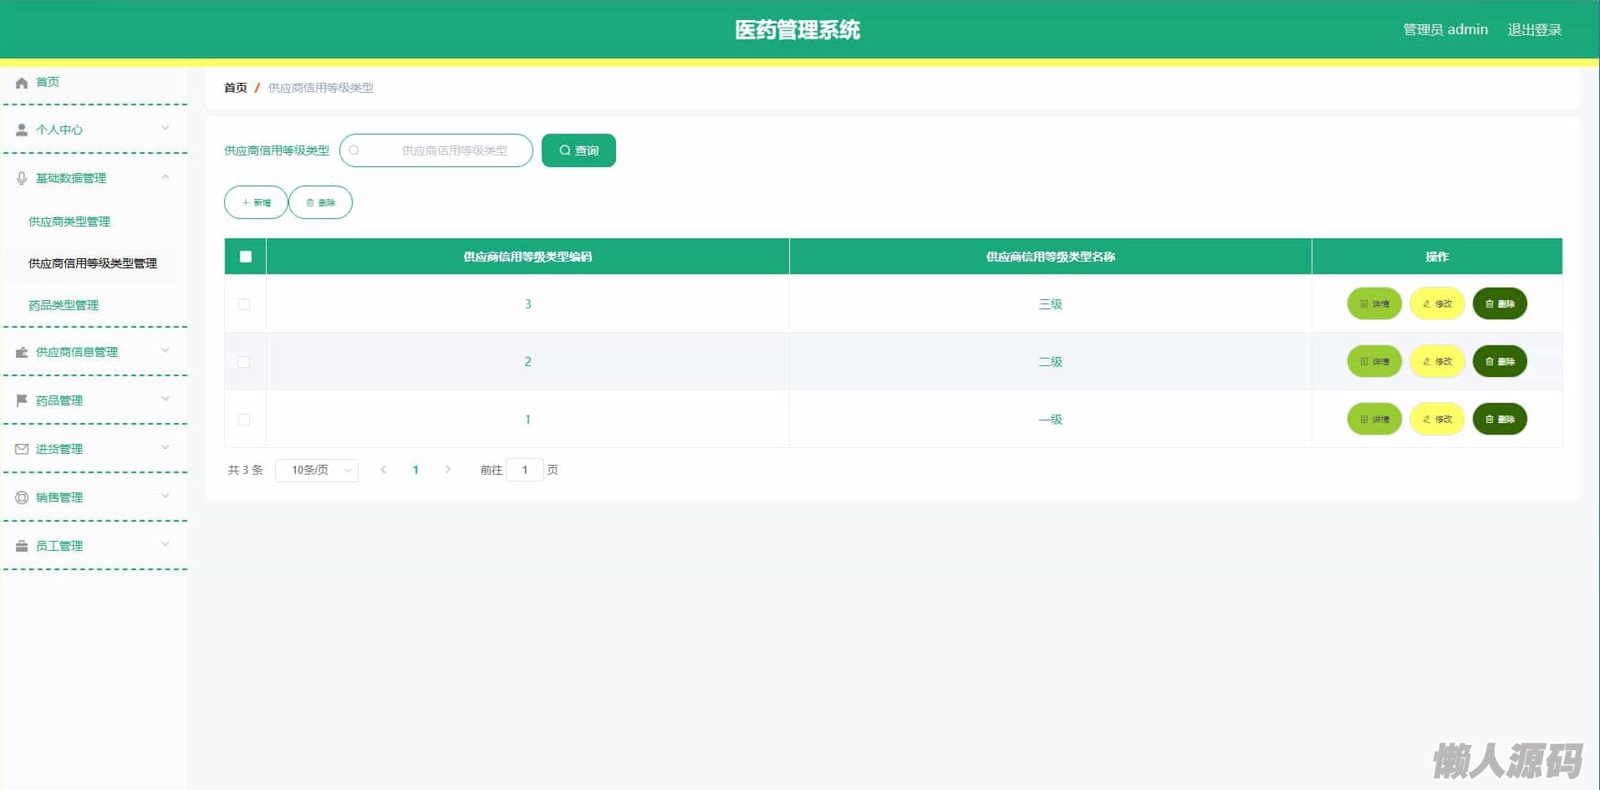Image resolution: width=1600 pixels, height=790 pixels.
Task: Click the flag icon for 药品管理
Action: tap(22, 400)
